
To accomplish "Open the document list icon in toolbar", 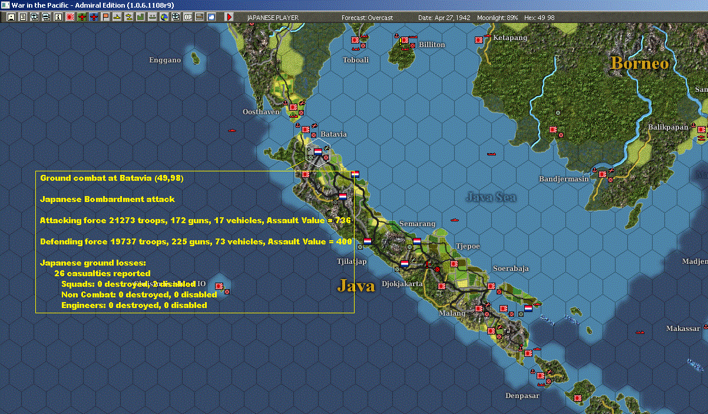I will (x=23, y=18).
